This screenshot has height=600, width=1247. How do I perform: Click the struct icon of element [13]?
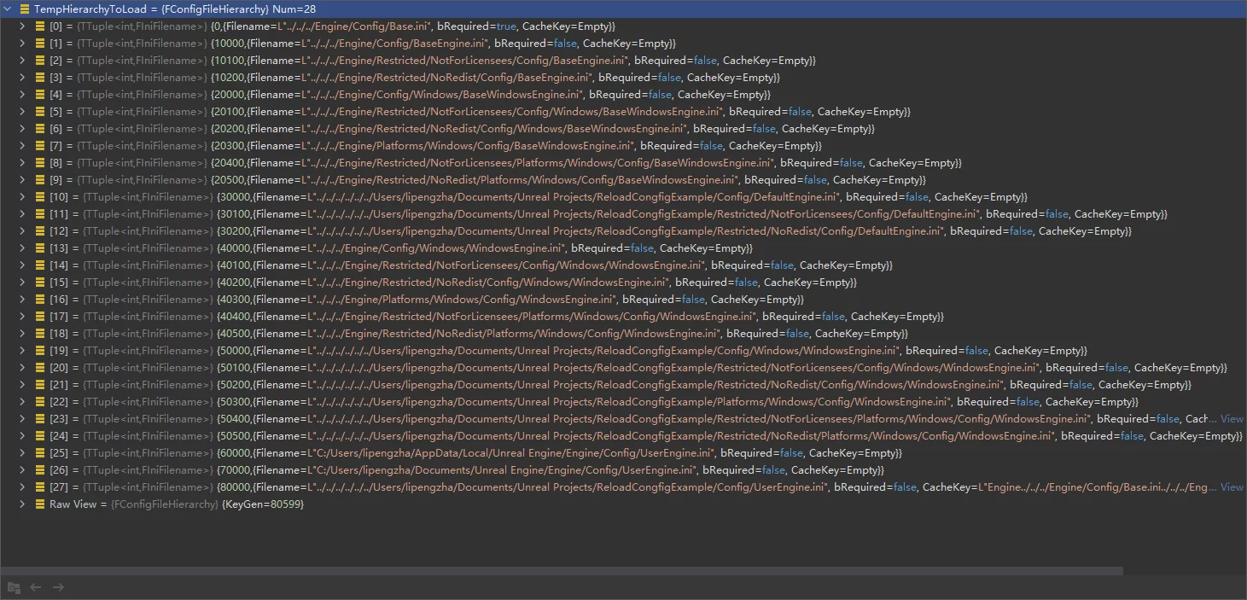[40, 248]
